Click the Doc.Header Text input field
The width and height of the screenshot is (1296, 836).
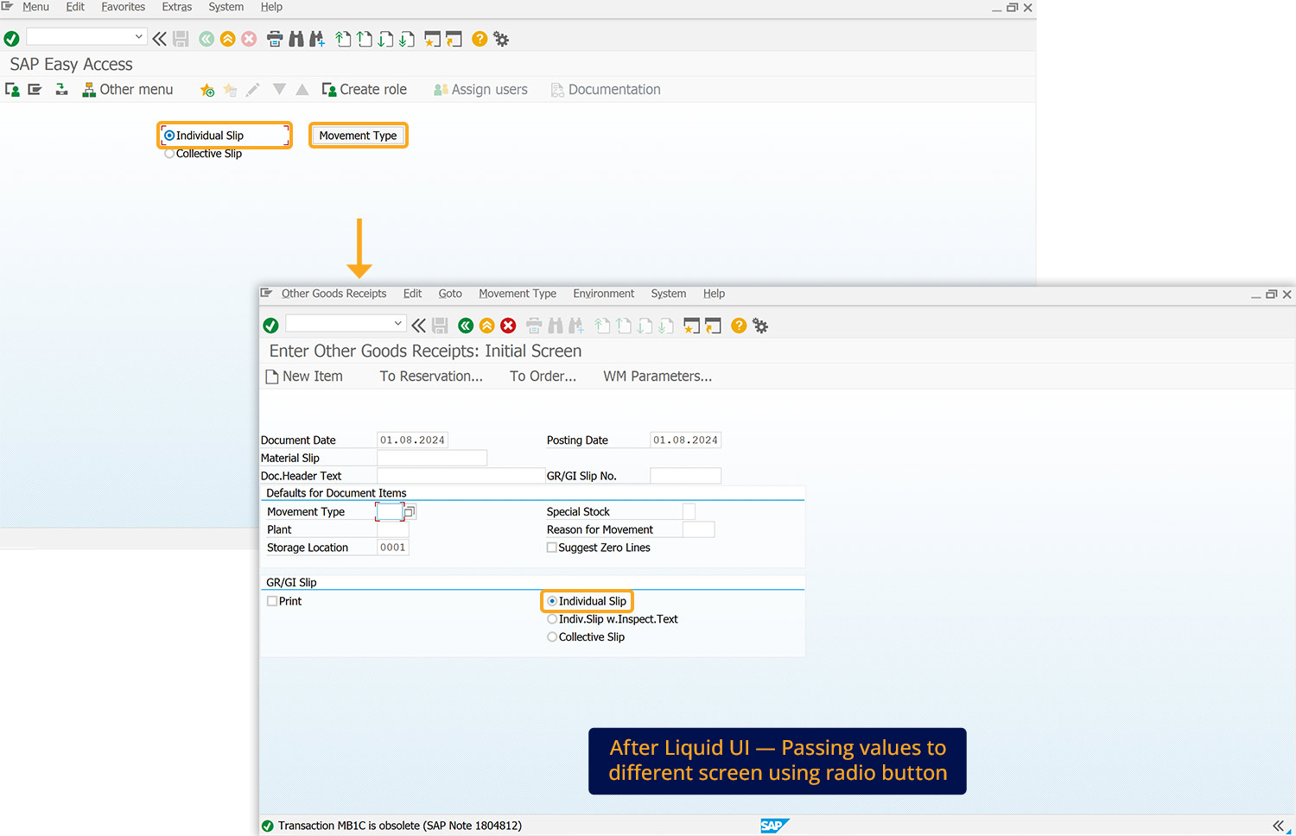point(461,476)
